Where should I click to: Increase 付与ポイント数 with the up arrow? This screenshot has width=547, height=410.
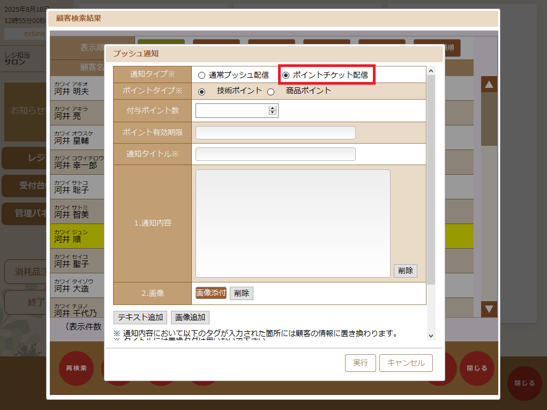[x=273, y=108]
